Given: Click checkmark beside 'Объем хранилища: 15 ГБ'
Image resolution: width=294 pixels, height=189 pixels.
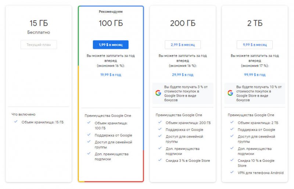Looking at the screenshot, I should click(15, 122).
